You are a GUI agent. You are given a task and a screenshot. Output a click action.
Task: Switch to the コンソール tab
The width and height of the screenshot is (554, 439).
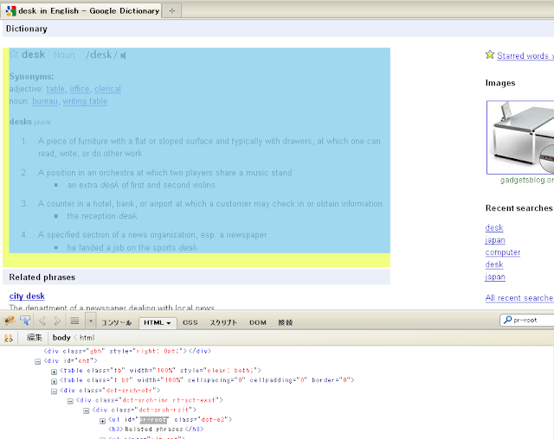pyautogui.click(x=117, y=322)
